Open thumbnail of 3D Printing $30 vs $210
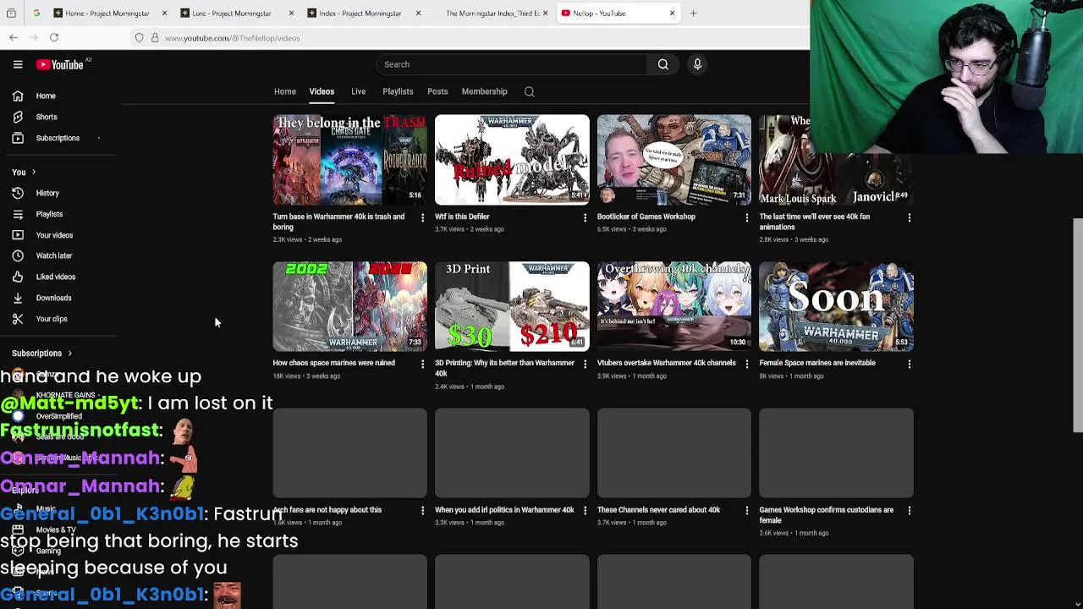Screen dimensions: 1083x609 [x=512, y=306]
